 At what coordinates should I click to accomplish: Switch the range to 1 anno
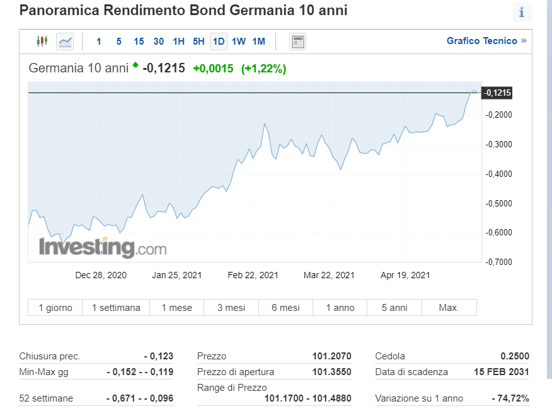click(x=340, y=308)
